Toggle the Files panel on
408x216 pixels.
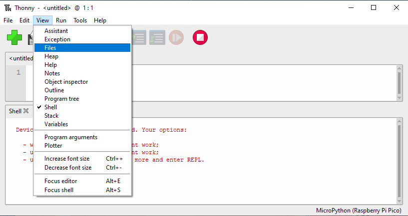click(50, 48)
